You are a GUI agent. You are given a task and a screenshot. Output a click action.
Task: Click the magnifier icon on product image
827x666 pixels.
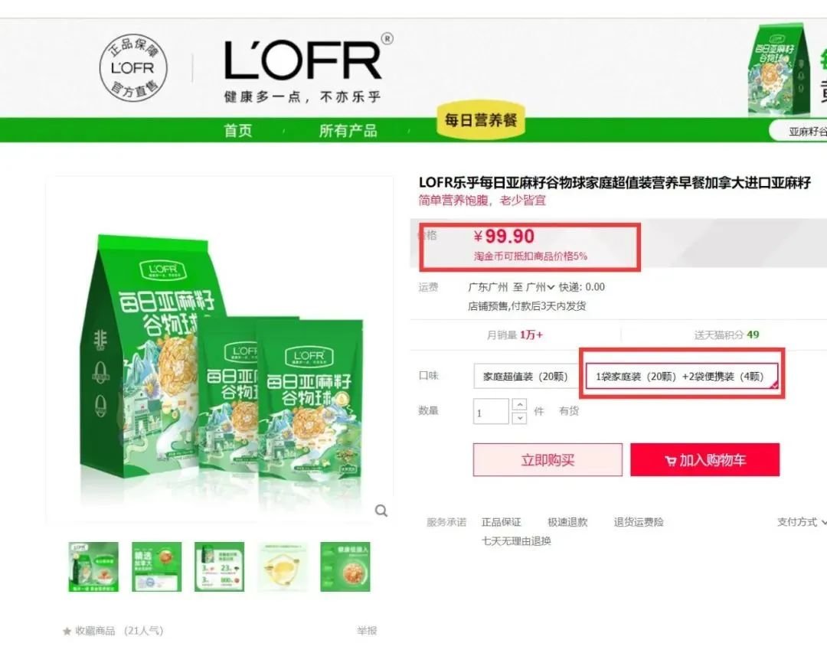click(x=381, y=511)
